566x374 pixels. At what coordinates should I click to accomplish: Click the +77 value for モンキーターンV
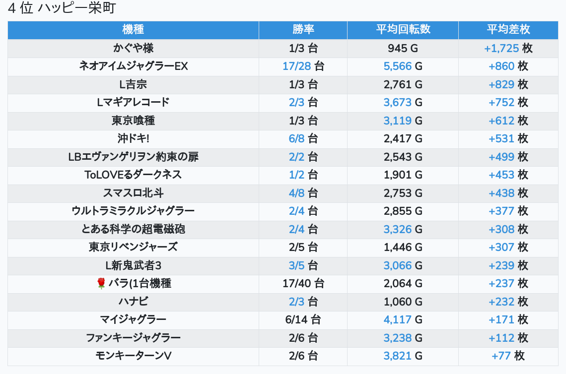tap(501, 356)
